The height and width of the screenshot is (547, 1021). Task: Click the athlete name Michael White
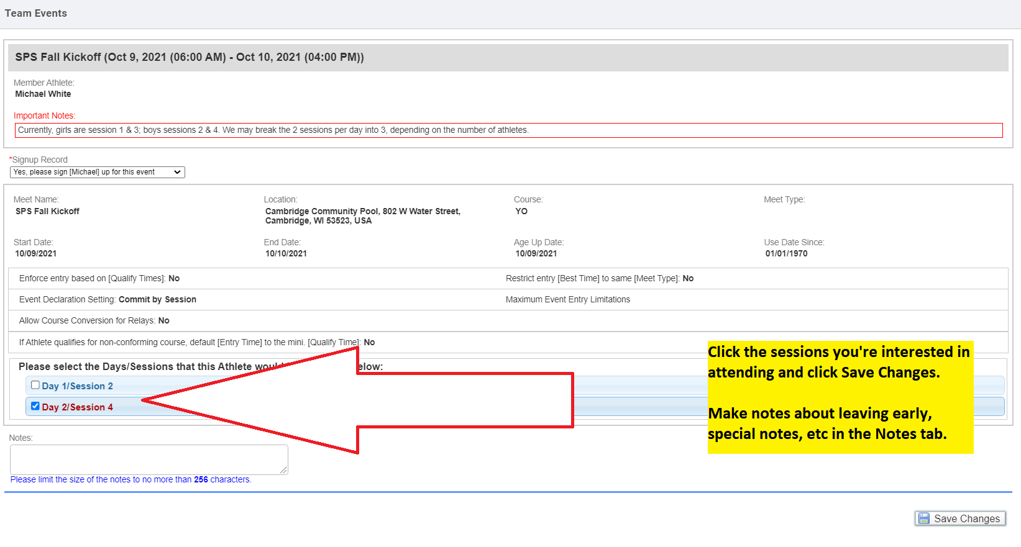point(43,94)
